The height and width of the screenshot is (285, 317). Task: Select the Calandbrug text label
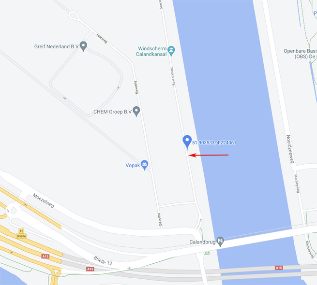(202, 242)
